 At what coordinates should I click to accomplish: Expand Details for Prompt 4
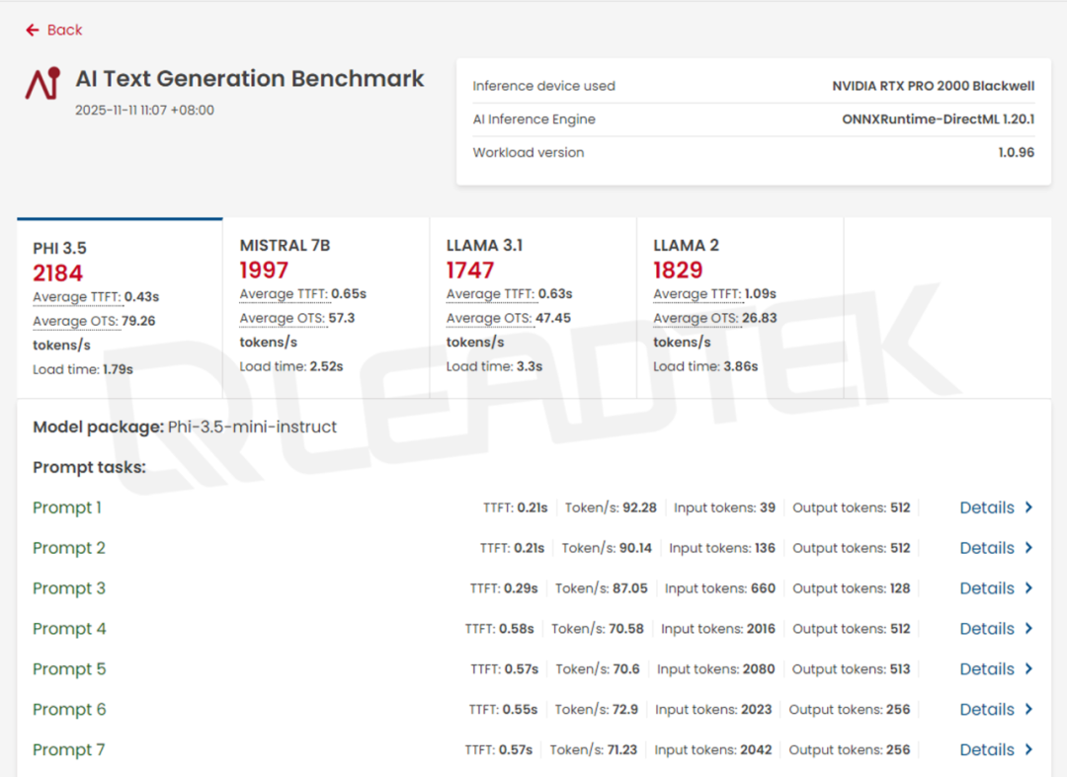click(x=987, y=629)
